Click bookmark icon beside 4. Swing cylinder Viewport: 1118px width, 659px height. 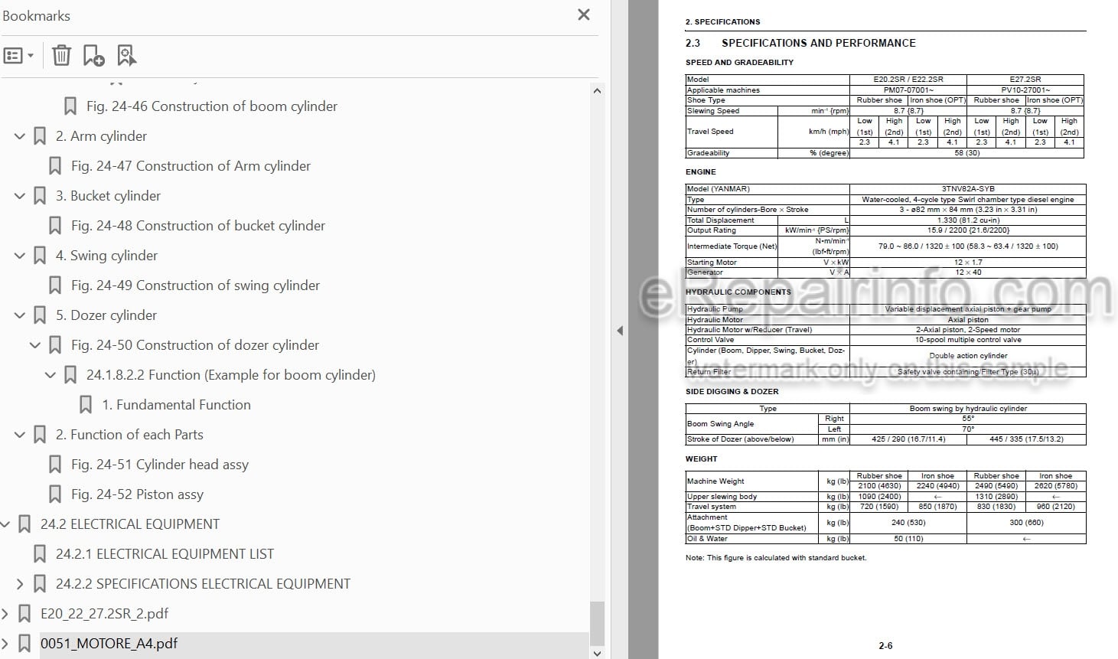[40, 255]
